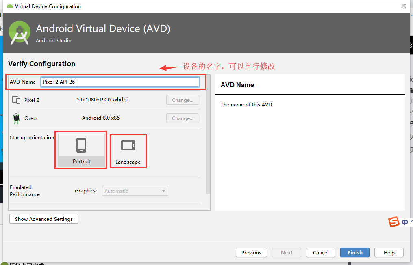Click Change next to Pixel 2 device

pos(183,100)
